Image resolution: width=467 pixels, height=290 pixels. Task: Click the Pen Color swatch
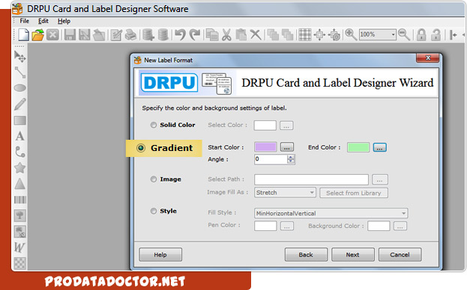(x=265, y=226)
